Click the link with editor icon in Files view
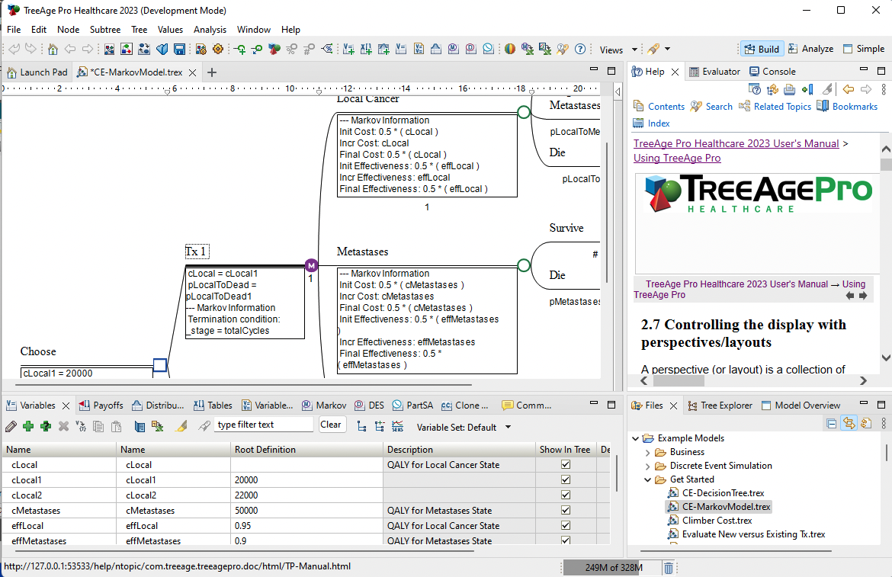 [849, 423]
